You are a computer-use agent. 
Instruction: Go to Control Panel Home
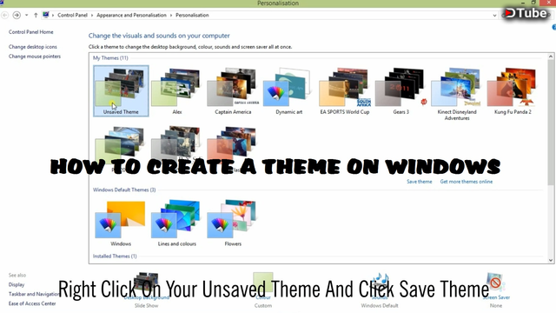pyautogui.click(x=31, y=32)
